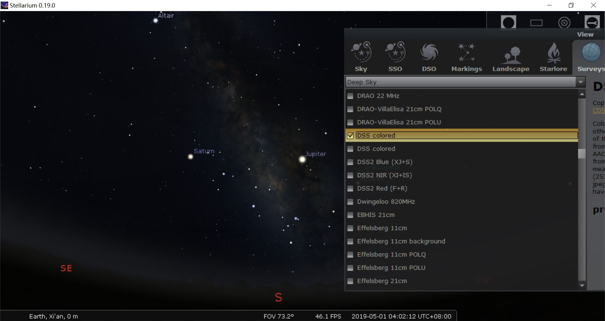Click the survey list scrollbar thumb

click(x=582, y=154)
